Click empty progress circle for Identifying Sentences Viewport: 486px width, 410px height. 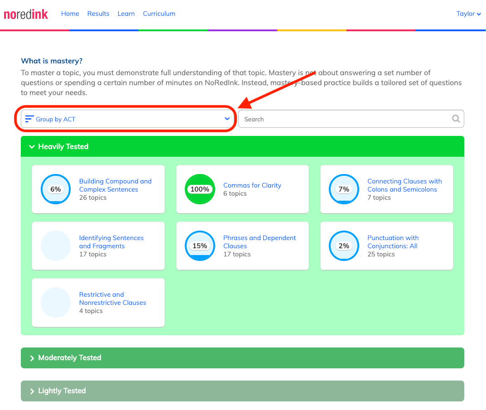pos(56,246)
